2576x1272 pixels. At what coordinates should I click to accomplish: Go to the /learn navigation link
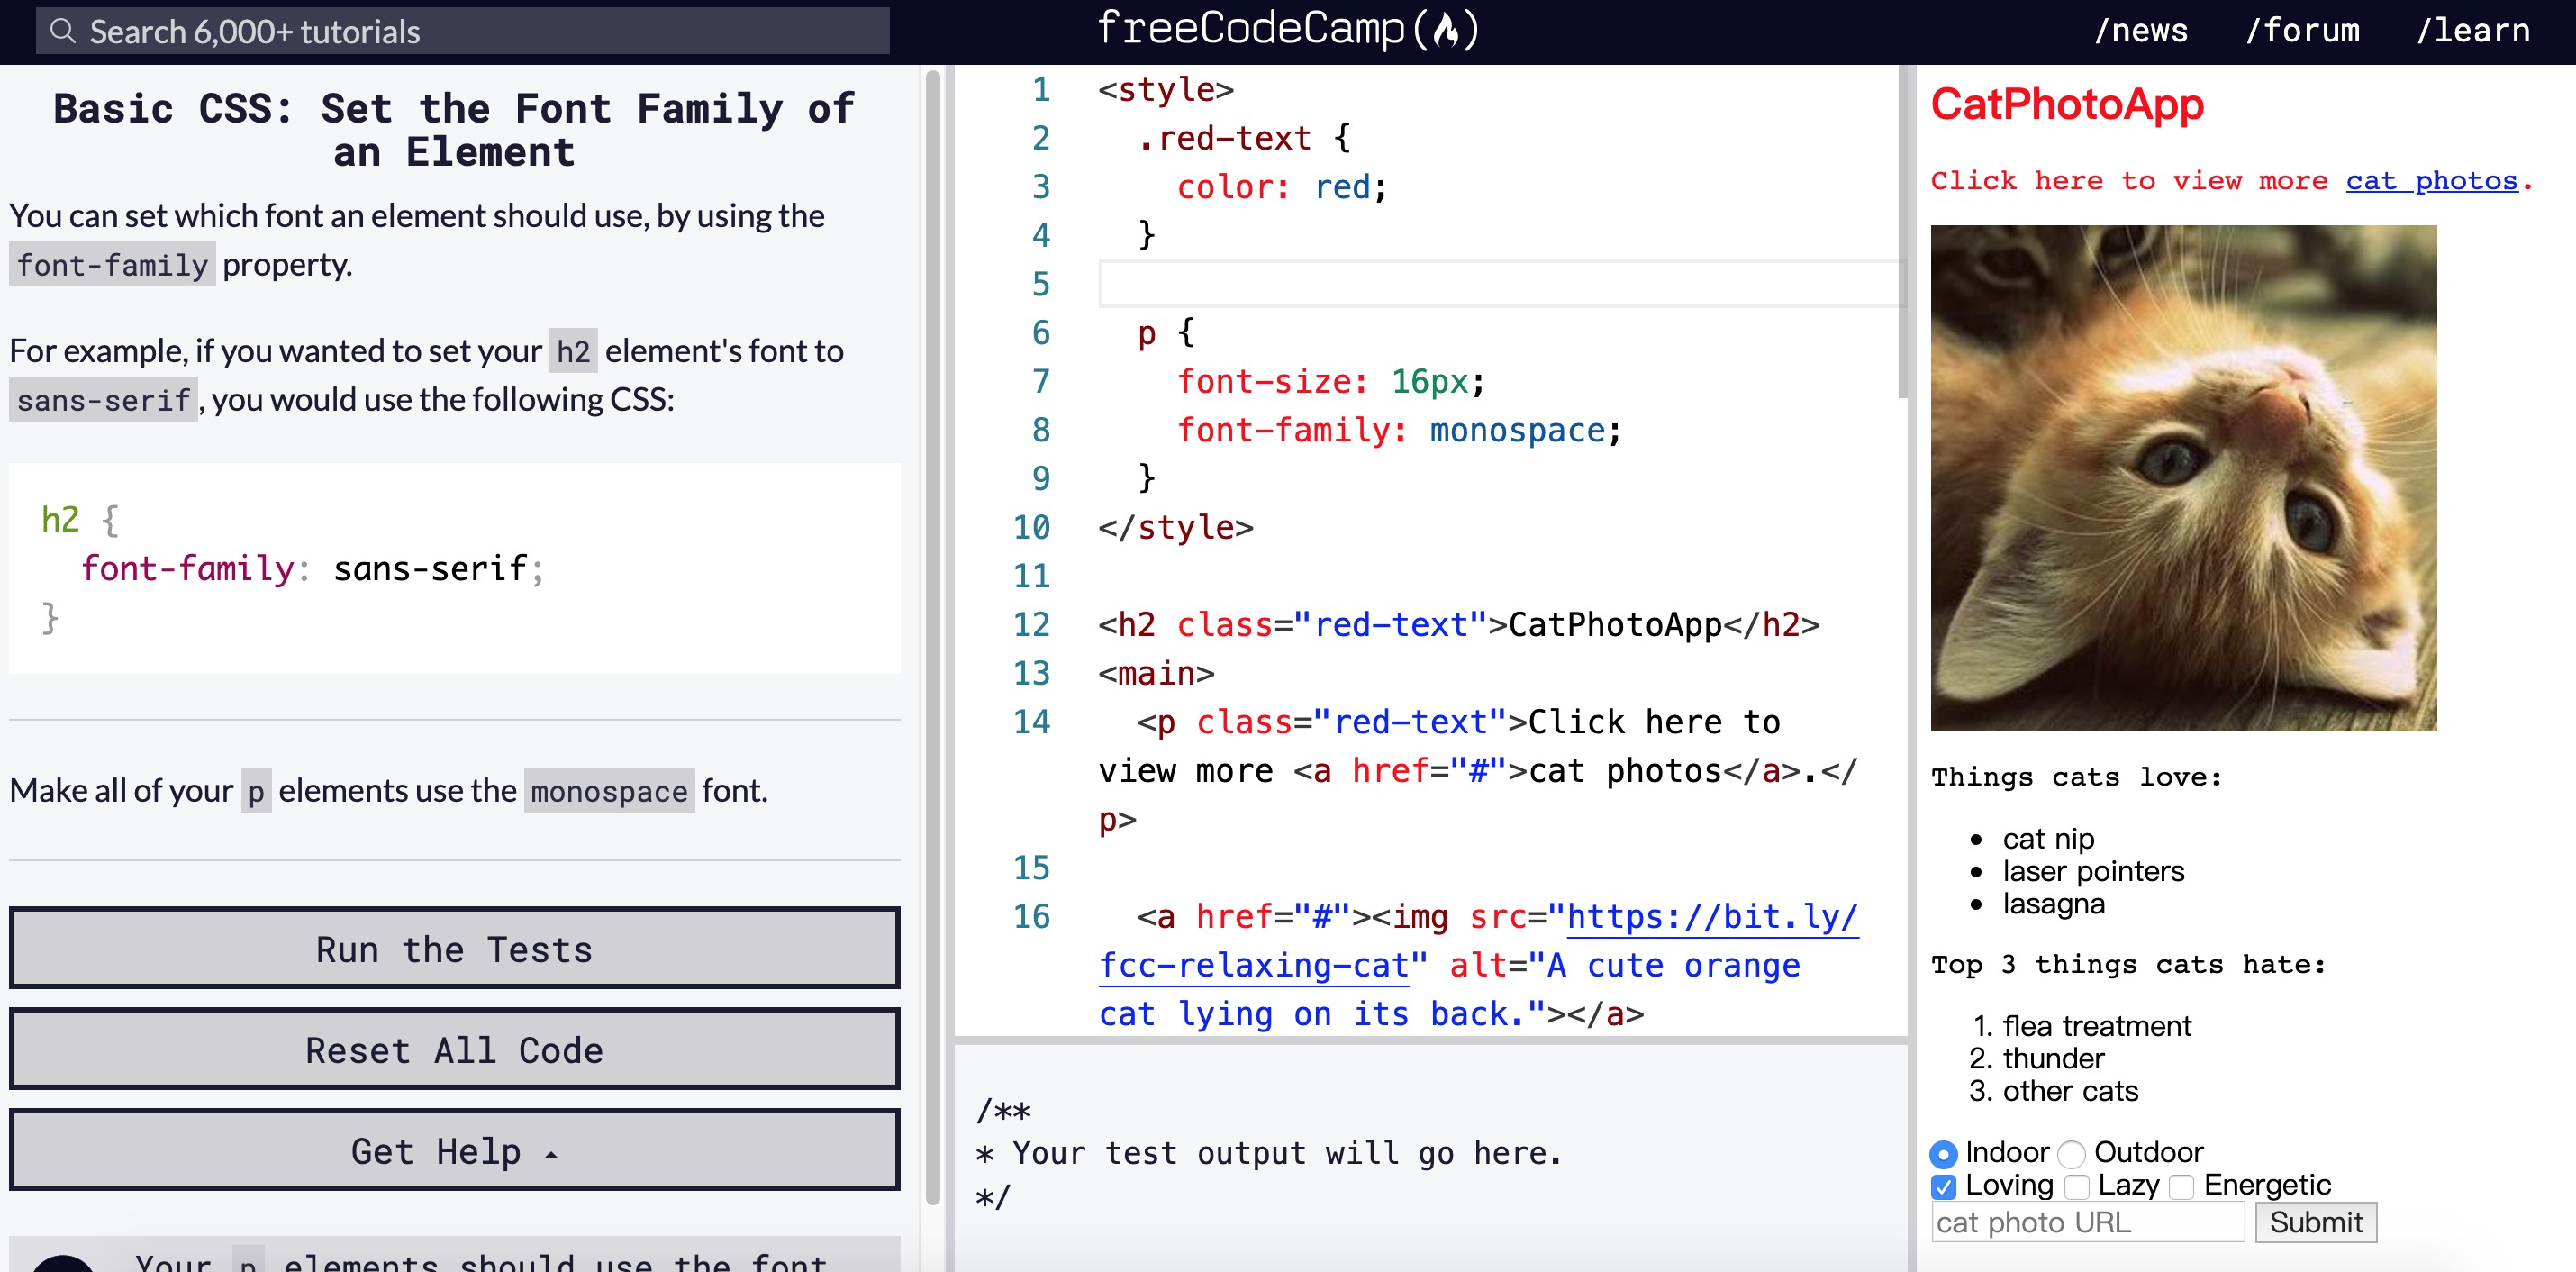(2473, 31)
